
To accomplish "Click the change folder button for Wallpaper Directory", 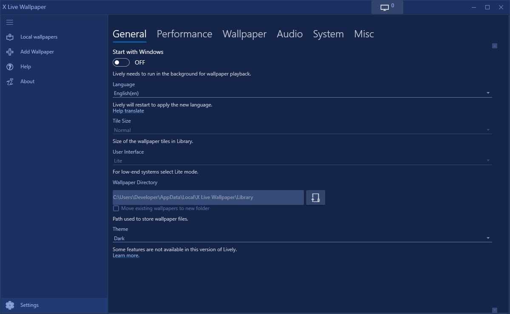I will tap(315, 197).
